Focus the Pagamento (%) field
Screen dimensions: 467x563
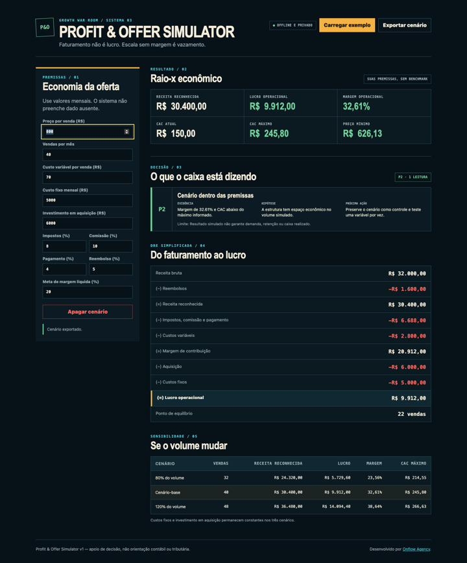point(64,270)
